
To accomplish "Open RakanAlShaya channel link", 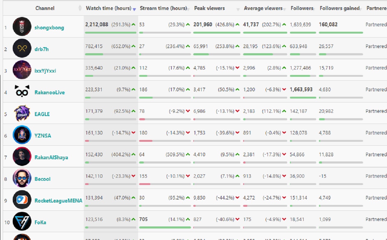I will tap(51, 157).
